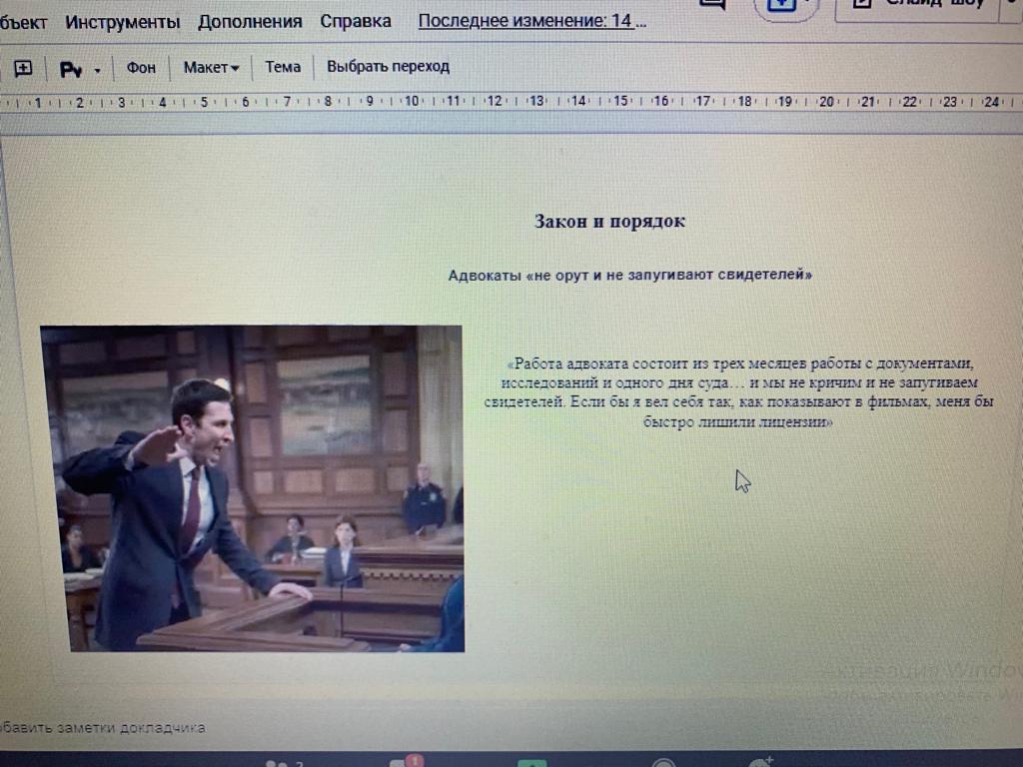This screenshot has width=1023, height=767.
Task: Click the Тема button
Action: click(x=283, y=67)
